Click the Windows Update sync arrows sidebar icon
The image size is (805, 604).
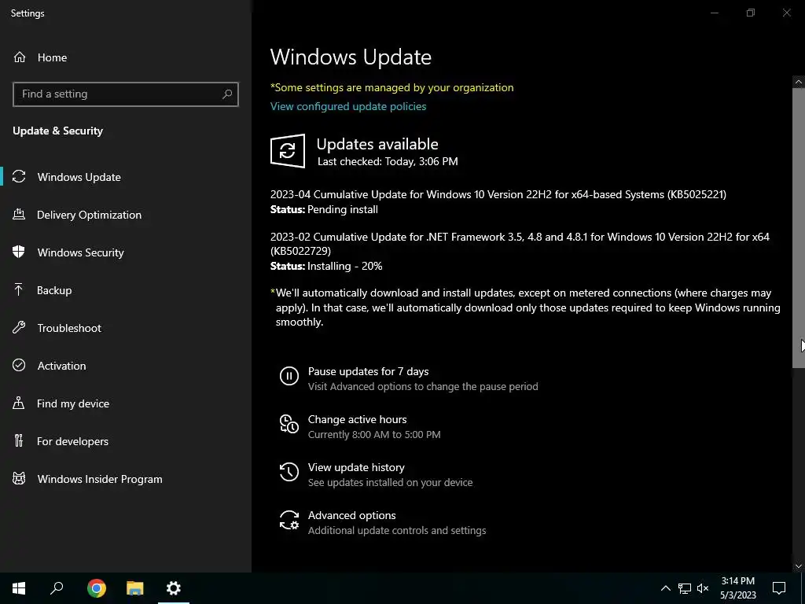[19, 177]
